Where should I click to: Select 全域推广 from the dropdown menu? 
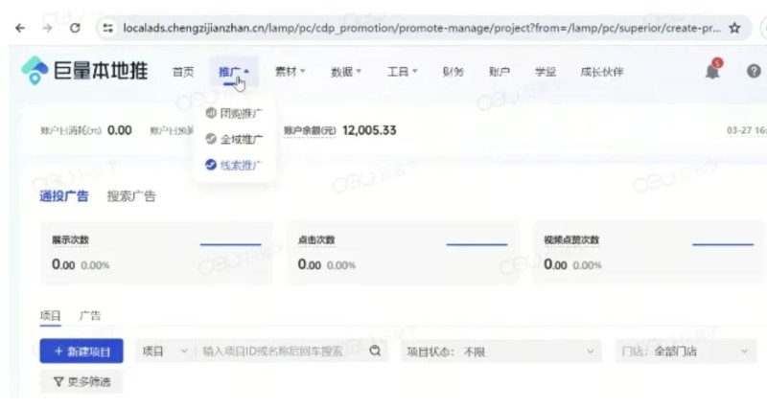tap(234, 139)
